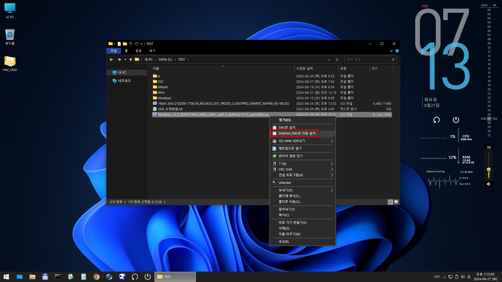502x282 pixels.
Task: Click the tray network icon
Action: click(x=450, y=277)
